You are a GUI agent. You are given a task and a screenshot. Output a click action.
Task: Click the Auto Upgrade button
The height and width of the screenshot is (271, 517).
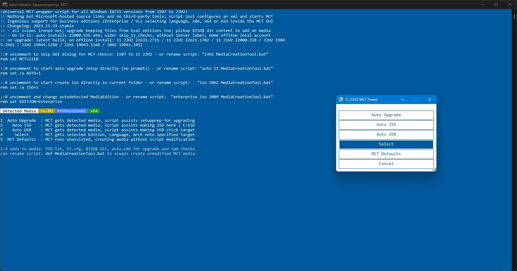[x=386, y=115]
